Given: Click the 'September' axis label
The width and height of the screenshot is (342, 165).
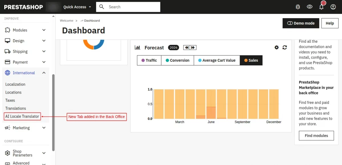Looking at the screenshot, I should pyautogui.click(x=243, y=122).
